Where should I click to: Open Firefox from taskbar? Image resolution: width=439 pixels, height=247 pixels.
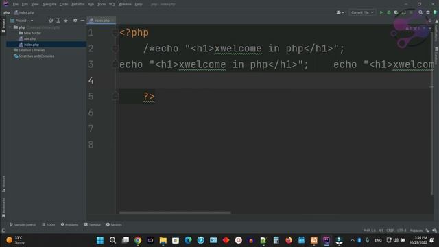[289, 240]
